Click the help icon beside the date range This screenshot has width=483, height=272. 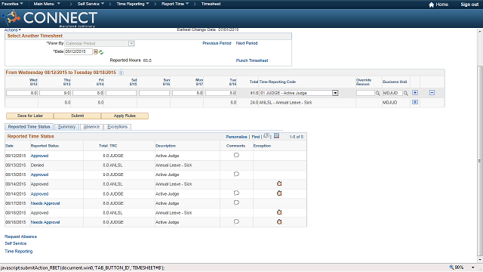(121, 73)
